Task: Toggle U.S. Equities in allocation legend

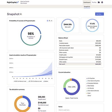Action: 90,78
